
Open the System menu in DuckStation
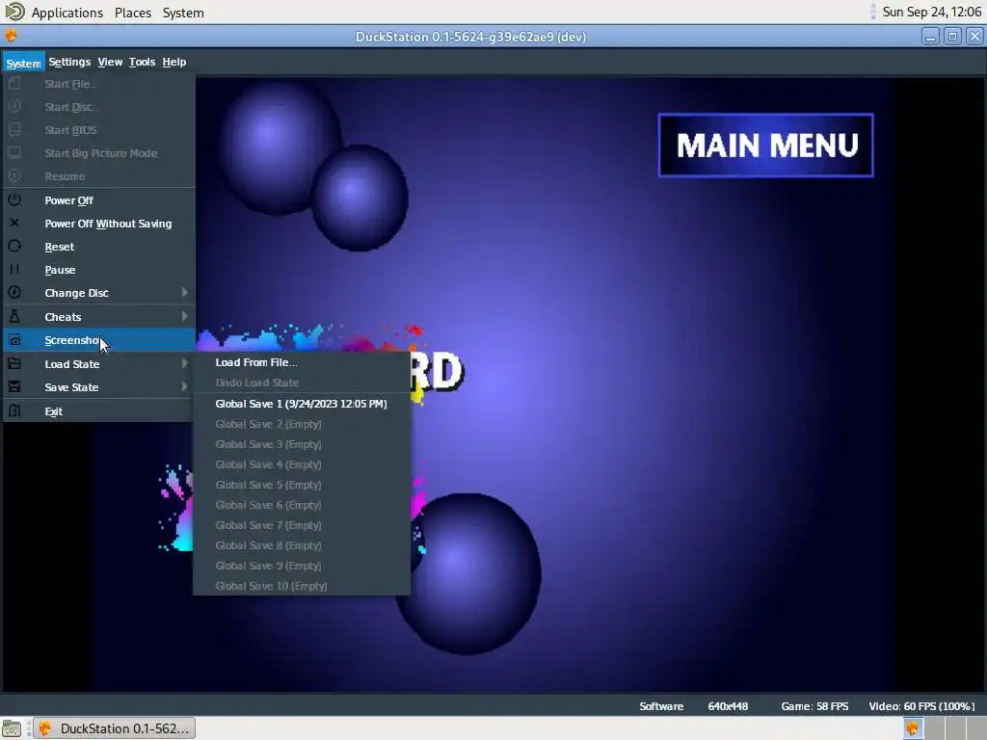pyautogui.click(x=24, y=63)
